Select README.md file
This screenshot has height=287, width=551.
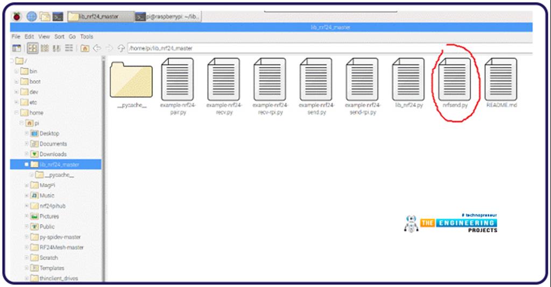(x=501, y=83)
